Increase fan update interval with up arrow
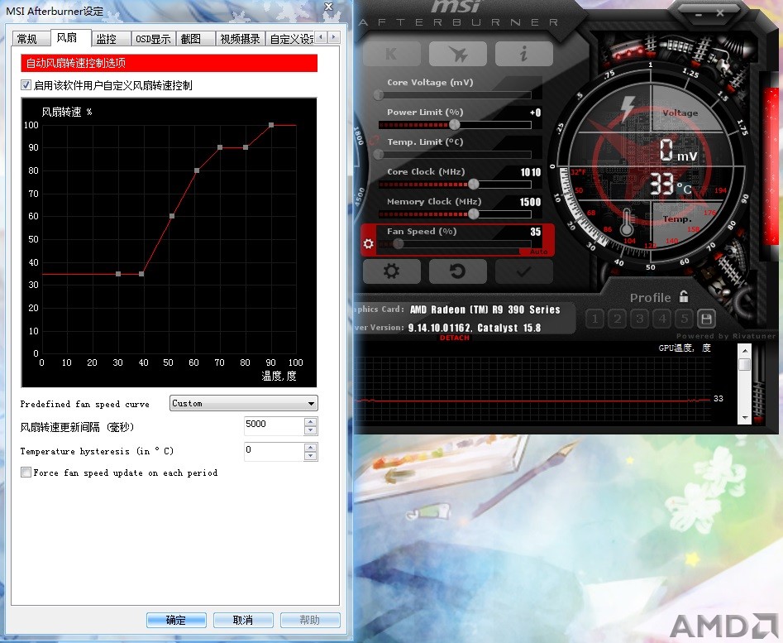This screenshot has height=643, width=783. tap(311, 422)
